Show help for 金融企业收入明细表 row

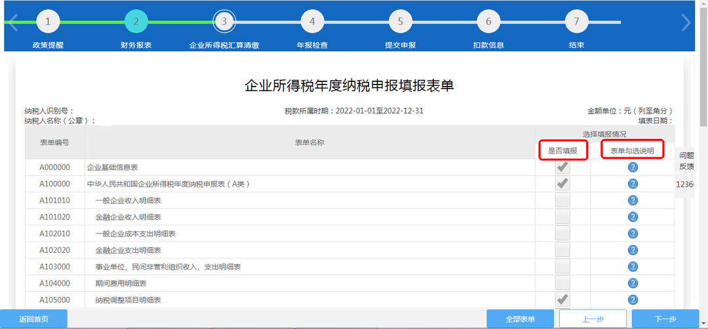(633, 217)
